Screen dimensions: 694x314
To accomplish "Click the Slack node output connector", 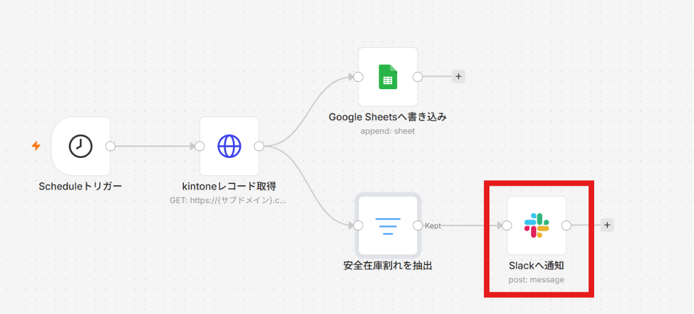I will pyautogui.click(x=566, y=225).
